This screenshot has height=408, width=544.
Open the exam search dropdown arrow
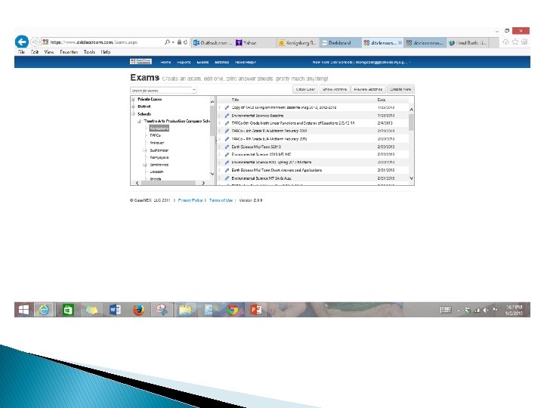pos(194,90)
